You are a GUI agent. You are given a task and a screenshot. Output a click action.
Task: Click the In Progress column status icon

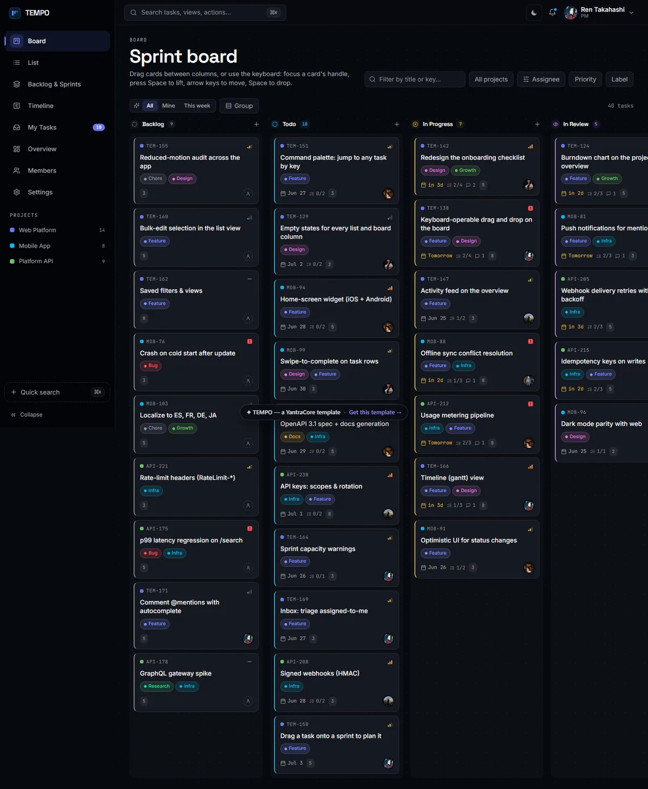[415, 124]
